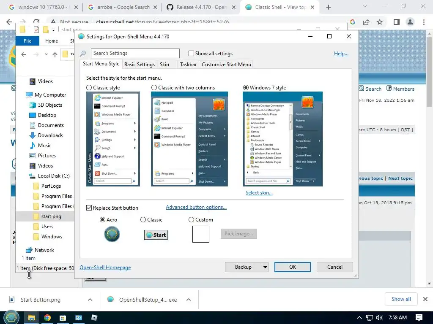Open the Taskbar tab
This screenshot has height=324, width=433.
tap(188, 65)
